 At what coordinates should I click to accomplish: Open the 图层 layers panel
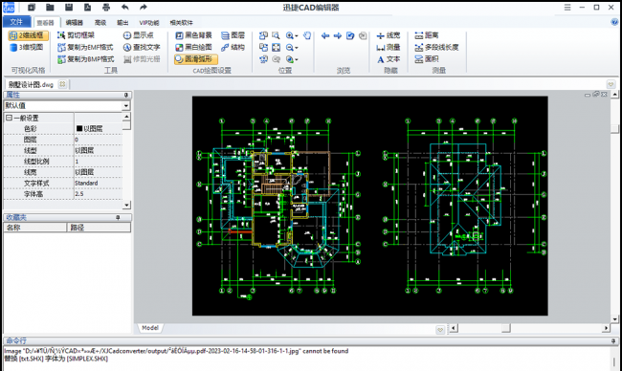point(233,35)
